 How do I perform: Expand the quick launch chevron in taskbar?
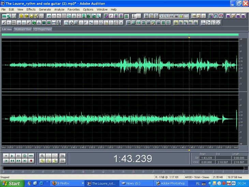[x=47, y=182]
